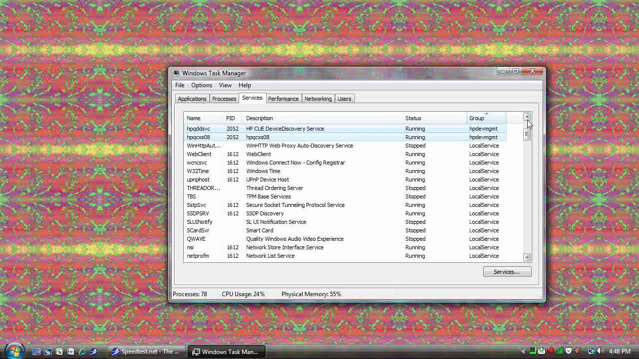The width and height of the screenshot is (639, 359).
Task: Click the audio device tray icon next to the security shield
Action: (578, 351)
